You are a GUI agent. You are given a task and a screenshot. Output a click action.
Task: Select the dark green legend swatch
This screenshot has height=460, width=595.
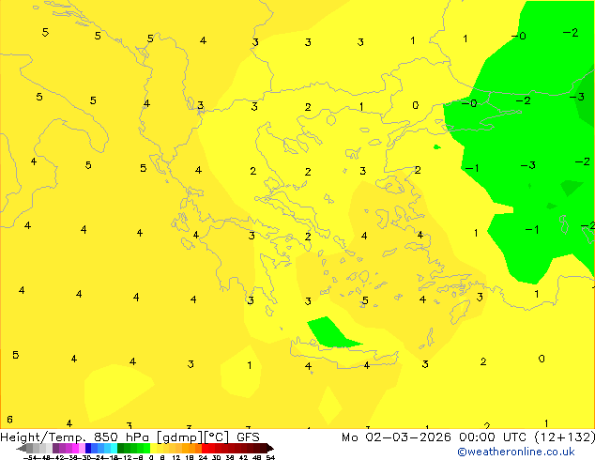point(121,448)
